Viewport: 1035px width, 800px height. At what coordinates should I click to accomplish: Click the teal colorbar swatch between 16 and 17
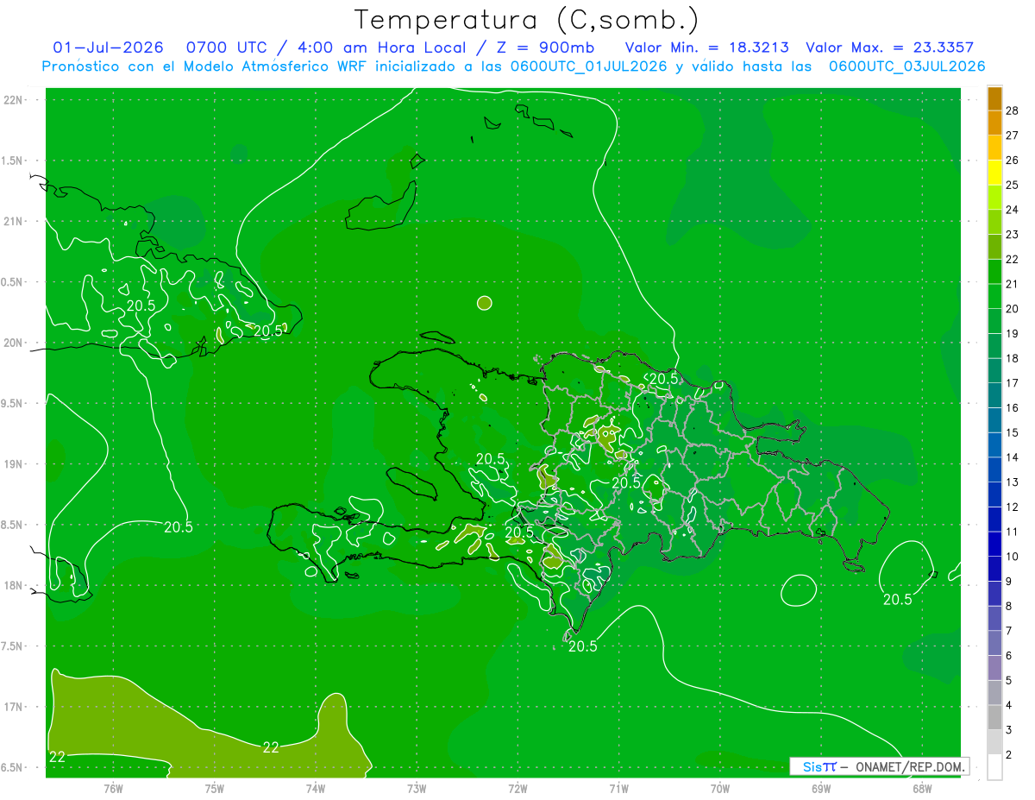994,395
